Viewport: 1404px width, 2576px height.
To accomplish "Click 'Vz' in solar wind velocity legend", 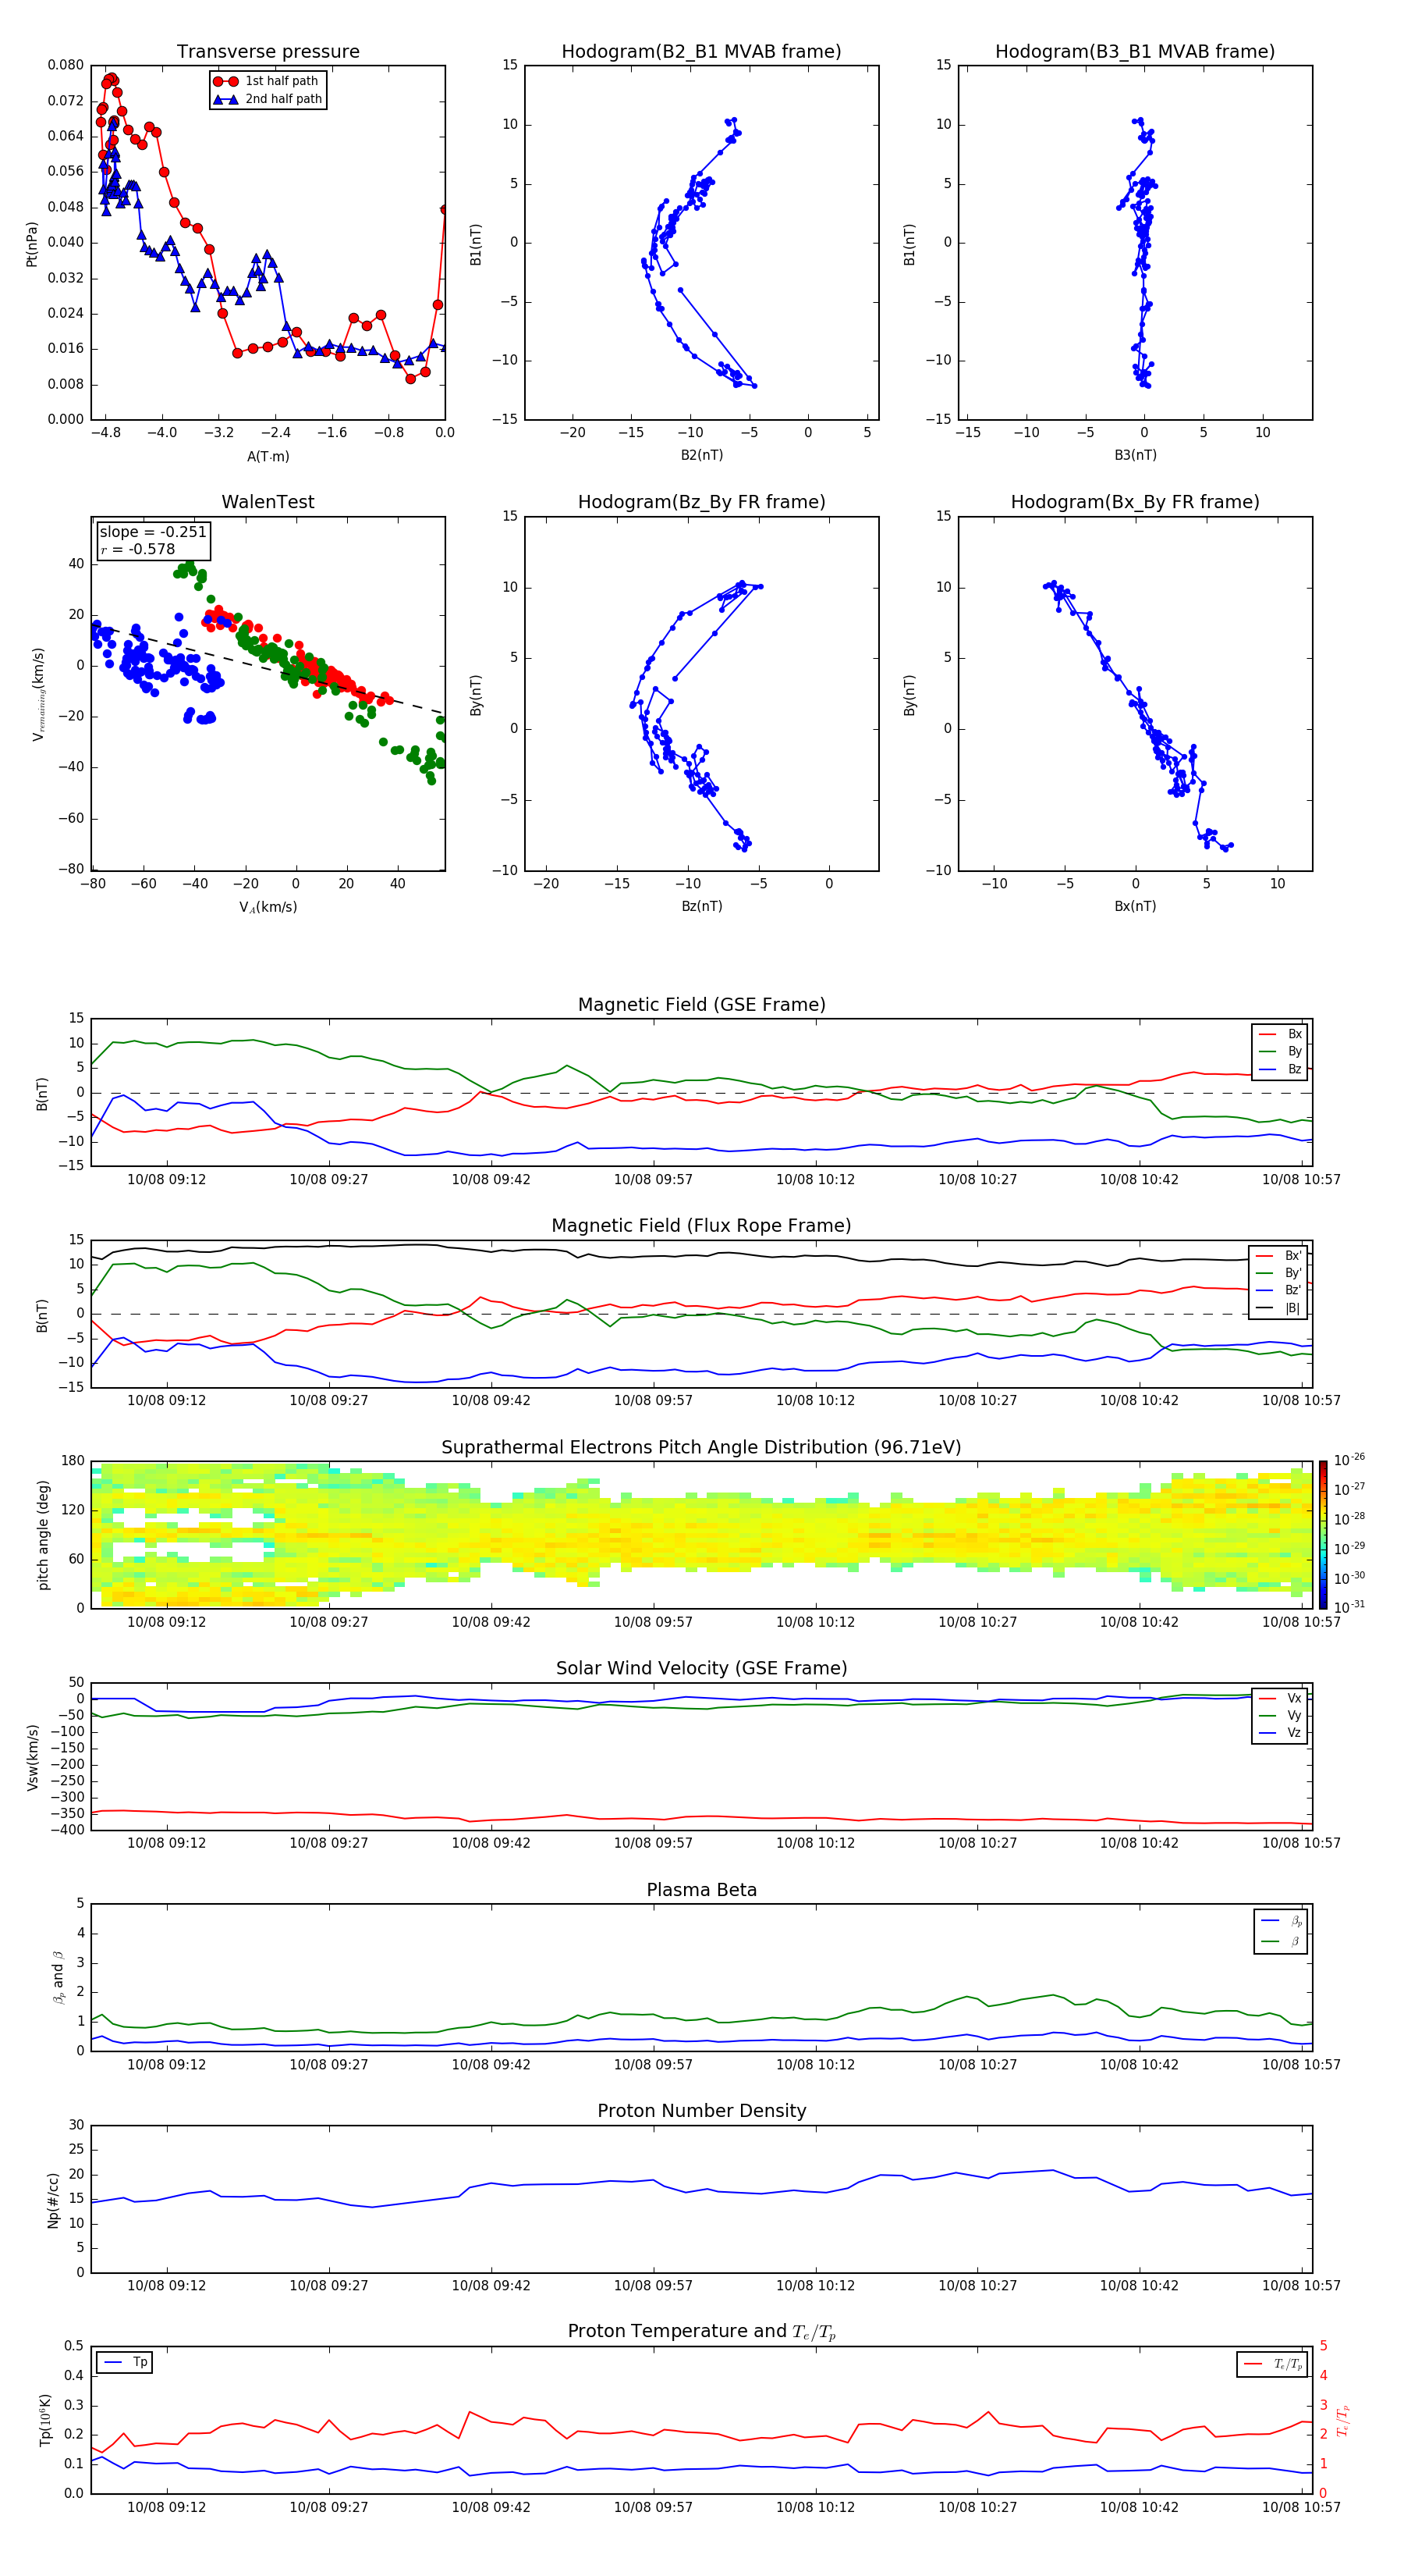I will point(1280,1732).
